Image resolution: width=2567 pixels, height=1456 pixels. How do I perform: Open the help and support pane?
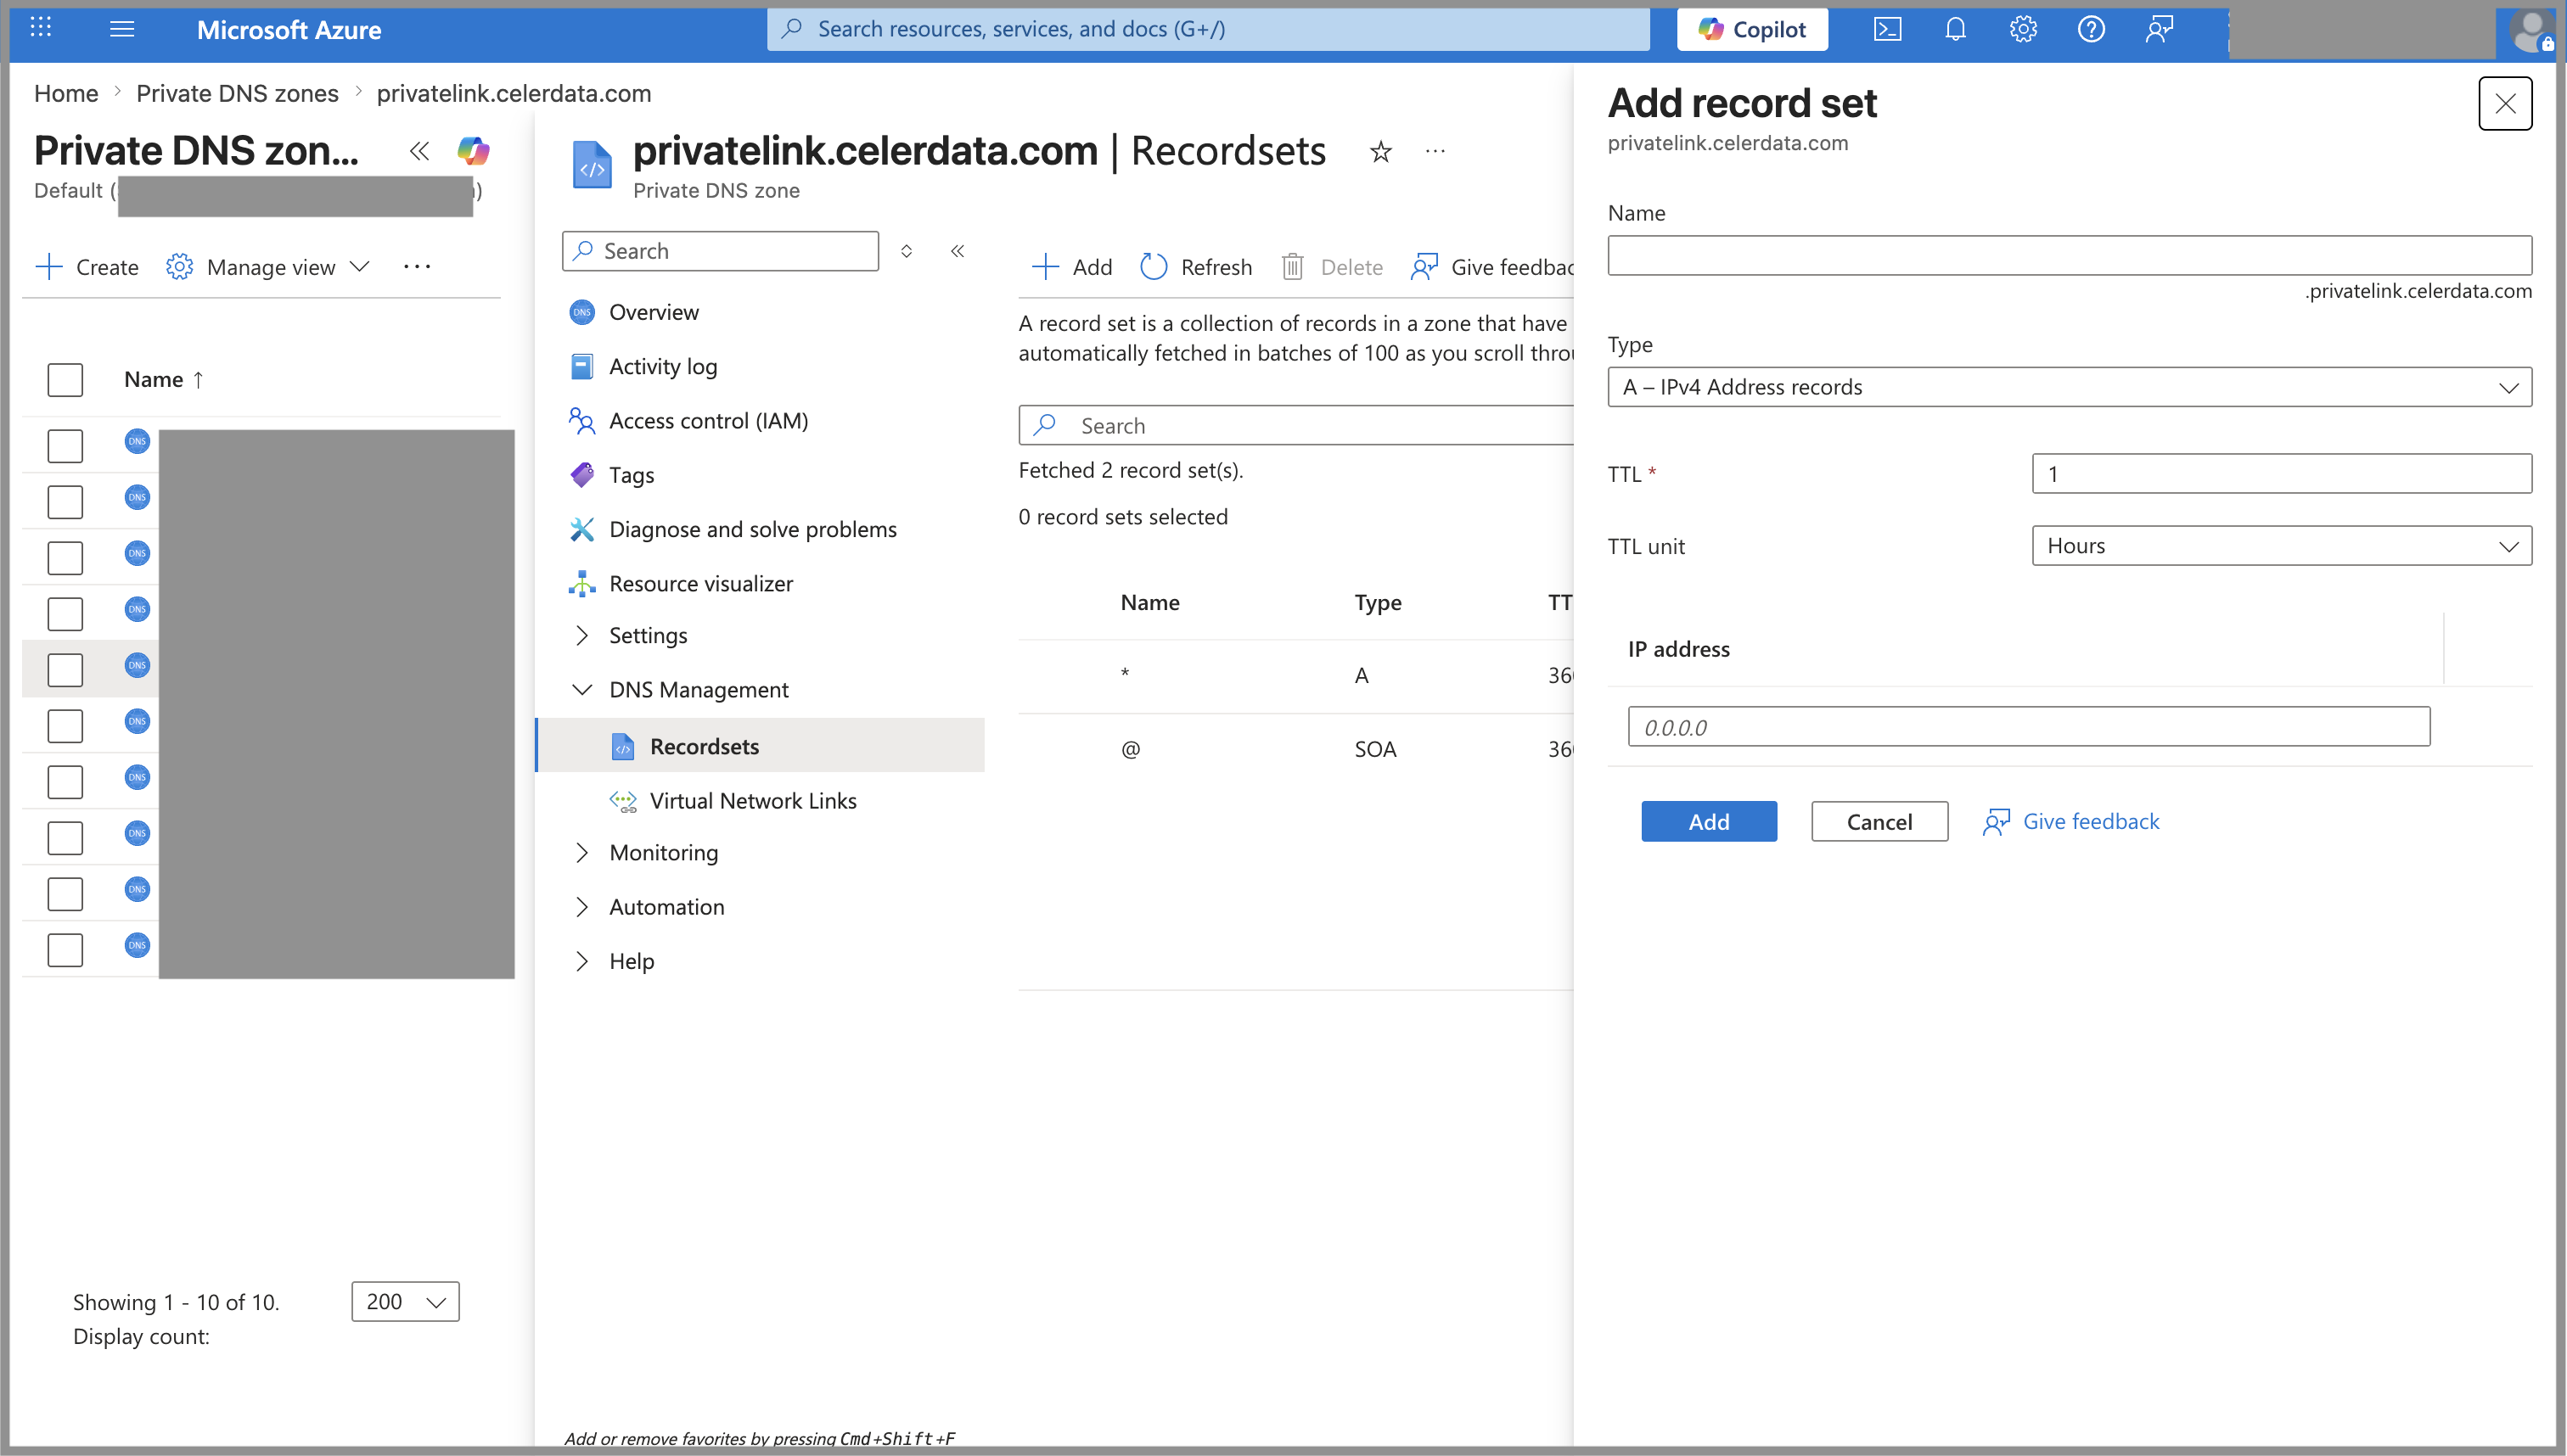click(x=2092, y=28)
